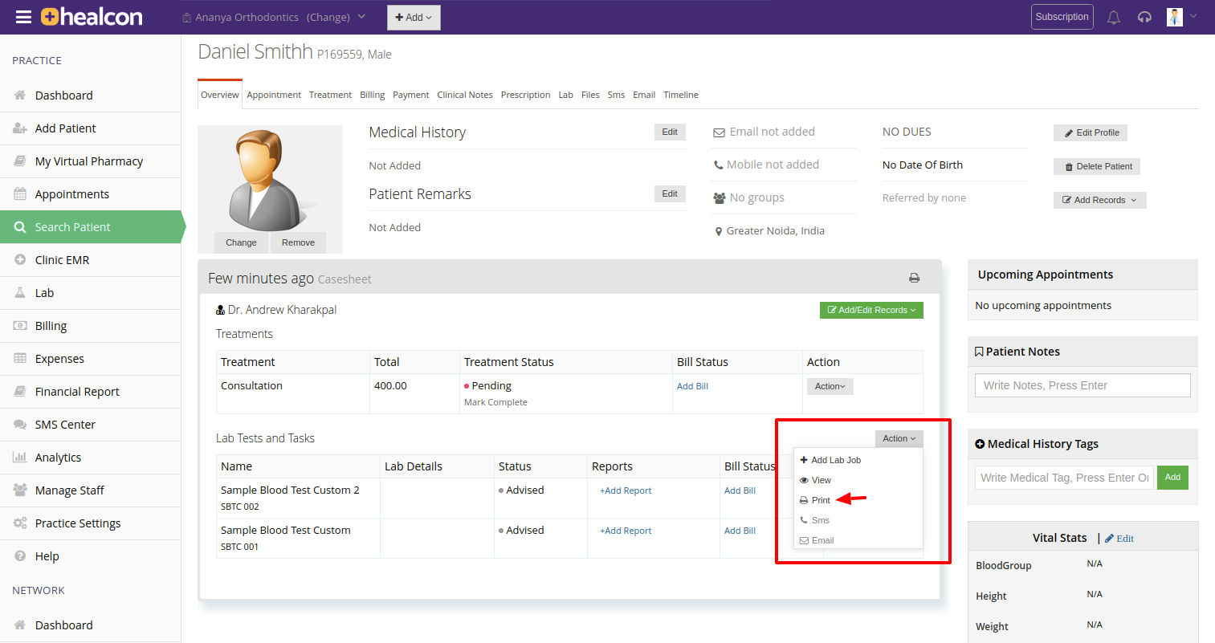Click the SMS Center chat icon
Screen dimensions: 1215x643
[20, 424]
